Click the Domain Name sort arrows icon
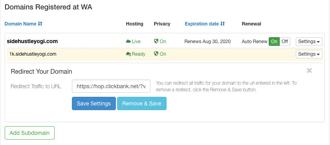The image size is (330, 145). pos(40,24)
